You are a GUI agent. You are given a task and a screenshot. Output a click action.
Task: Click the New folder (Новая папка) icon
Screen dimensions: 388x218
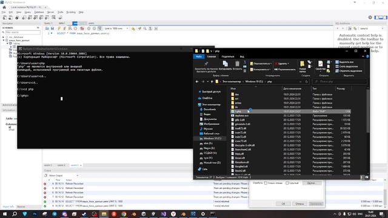click(x=303, y=64)
